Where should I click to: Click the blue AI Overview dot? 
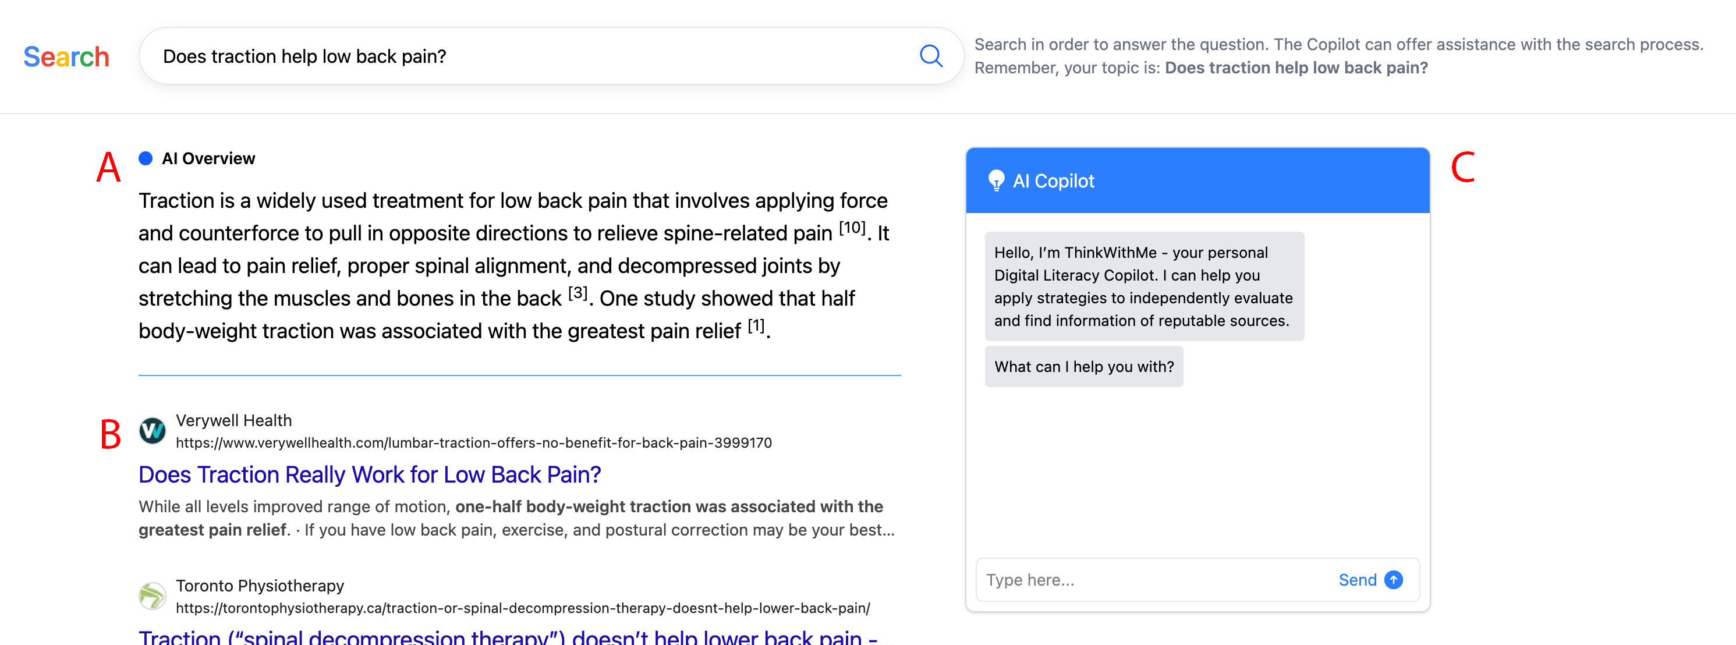point(145,158)
